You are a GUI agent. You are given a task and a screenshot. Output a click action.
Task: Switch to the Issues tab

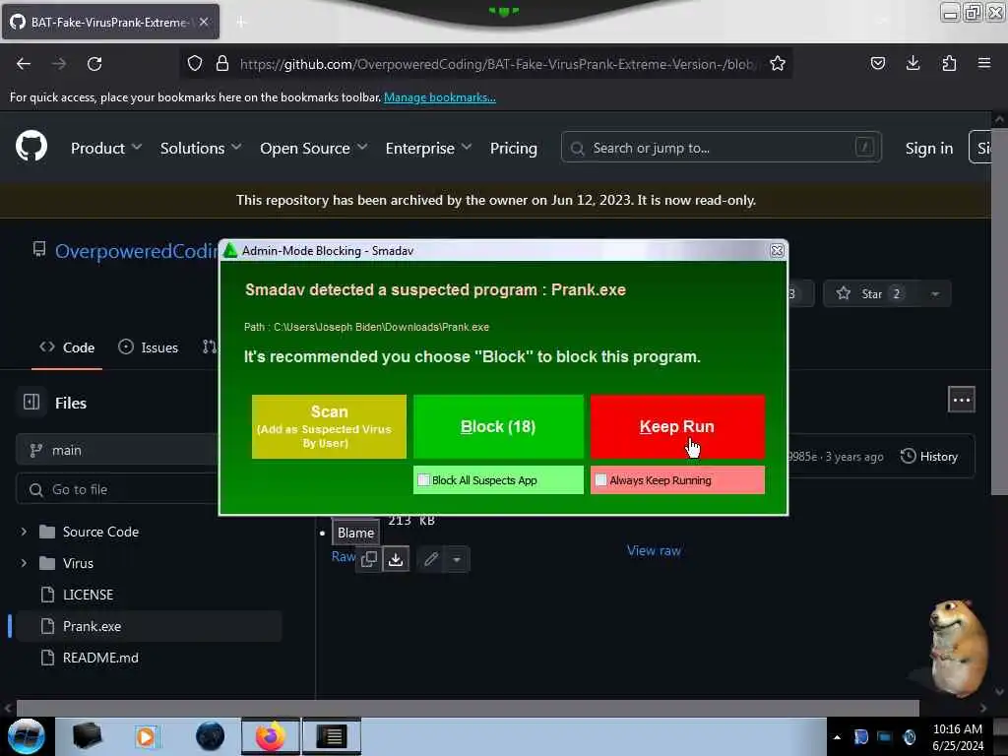148,347
